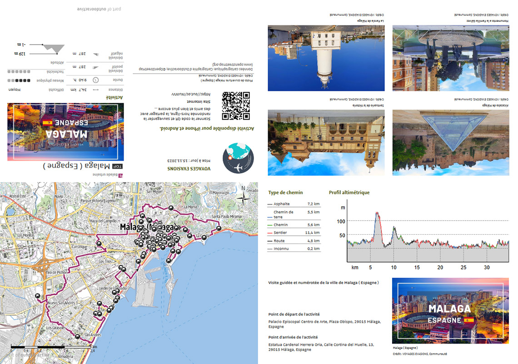This screenshot has height=364, width=518.
Task: Select the Route '4,8 km' value
Action: [314, 241]
